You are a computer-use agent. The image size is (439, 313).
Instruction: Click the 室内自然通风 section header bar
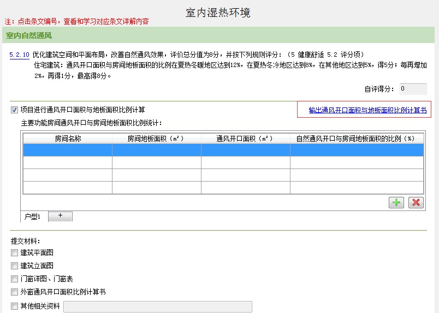click(218, 36)
